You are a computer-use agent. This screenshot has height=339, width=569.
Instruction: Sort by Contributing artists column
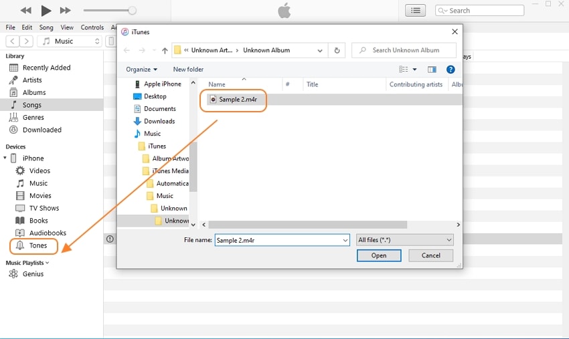(x=416, y=84)
